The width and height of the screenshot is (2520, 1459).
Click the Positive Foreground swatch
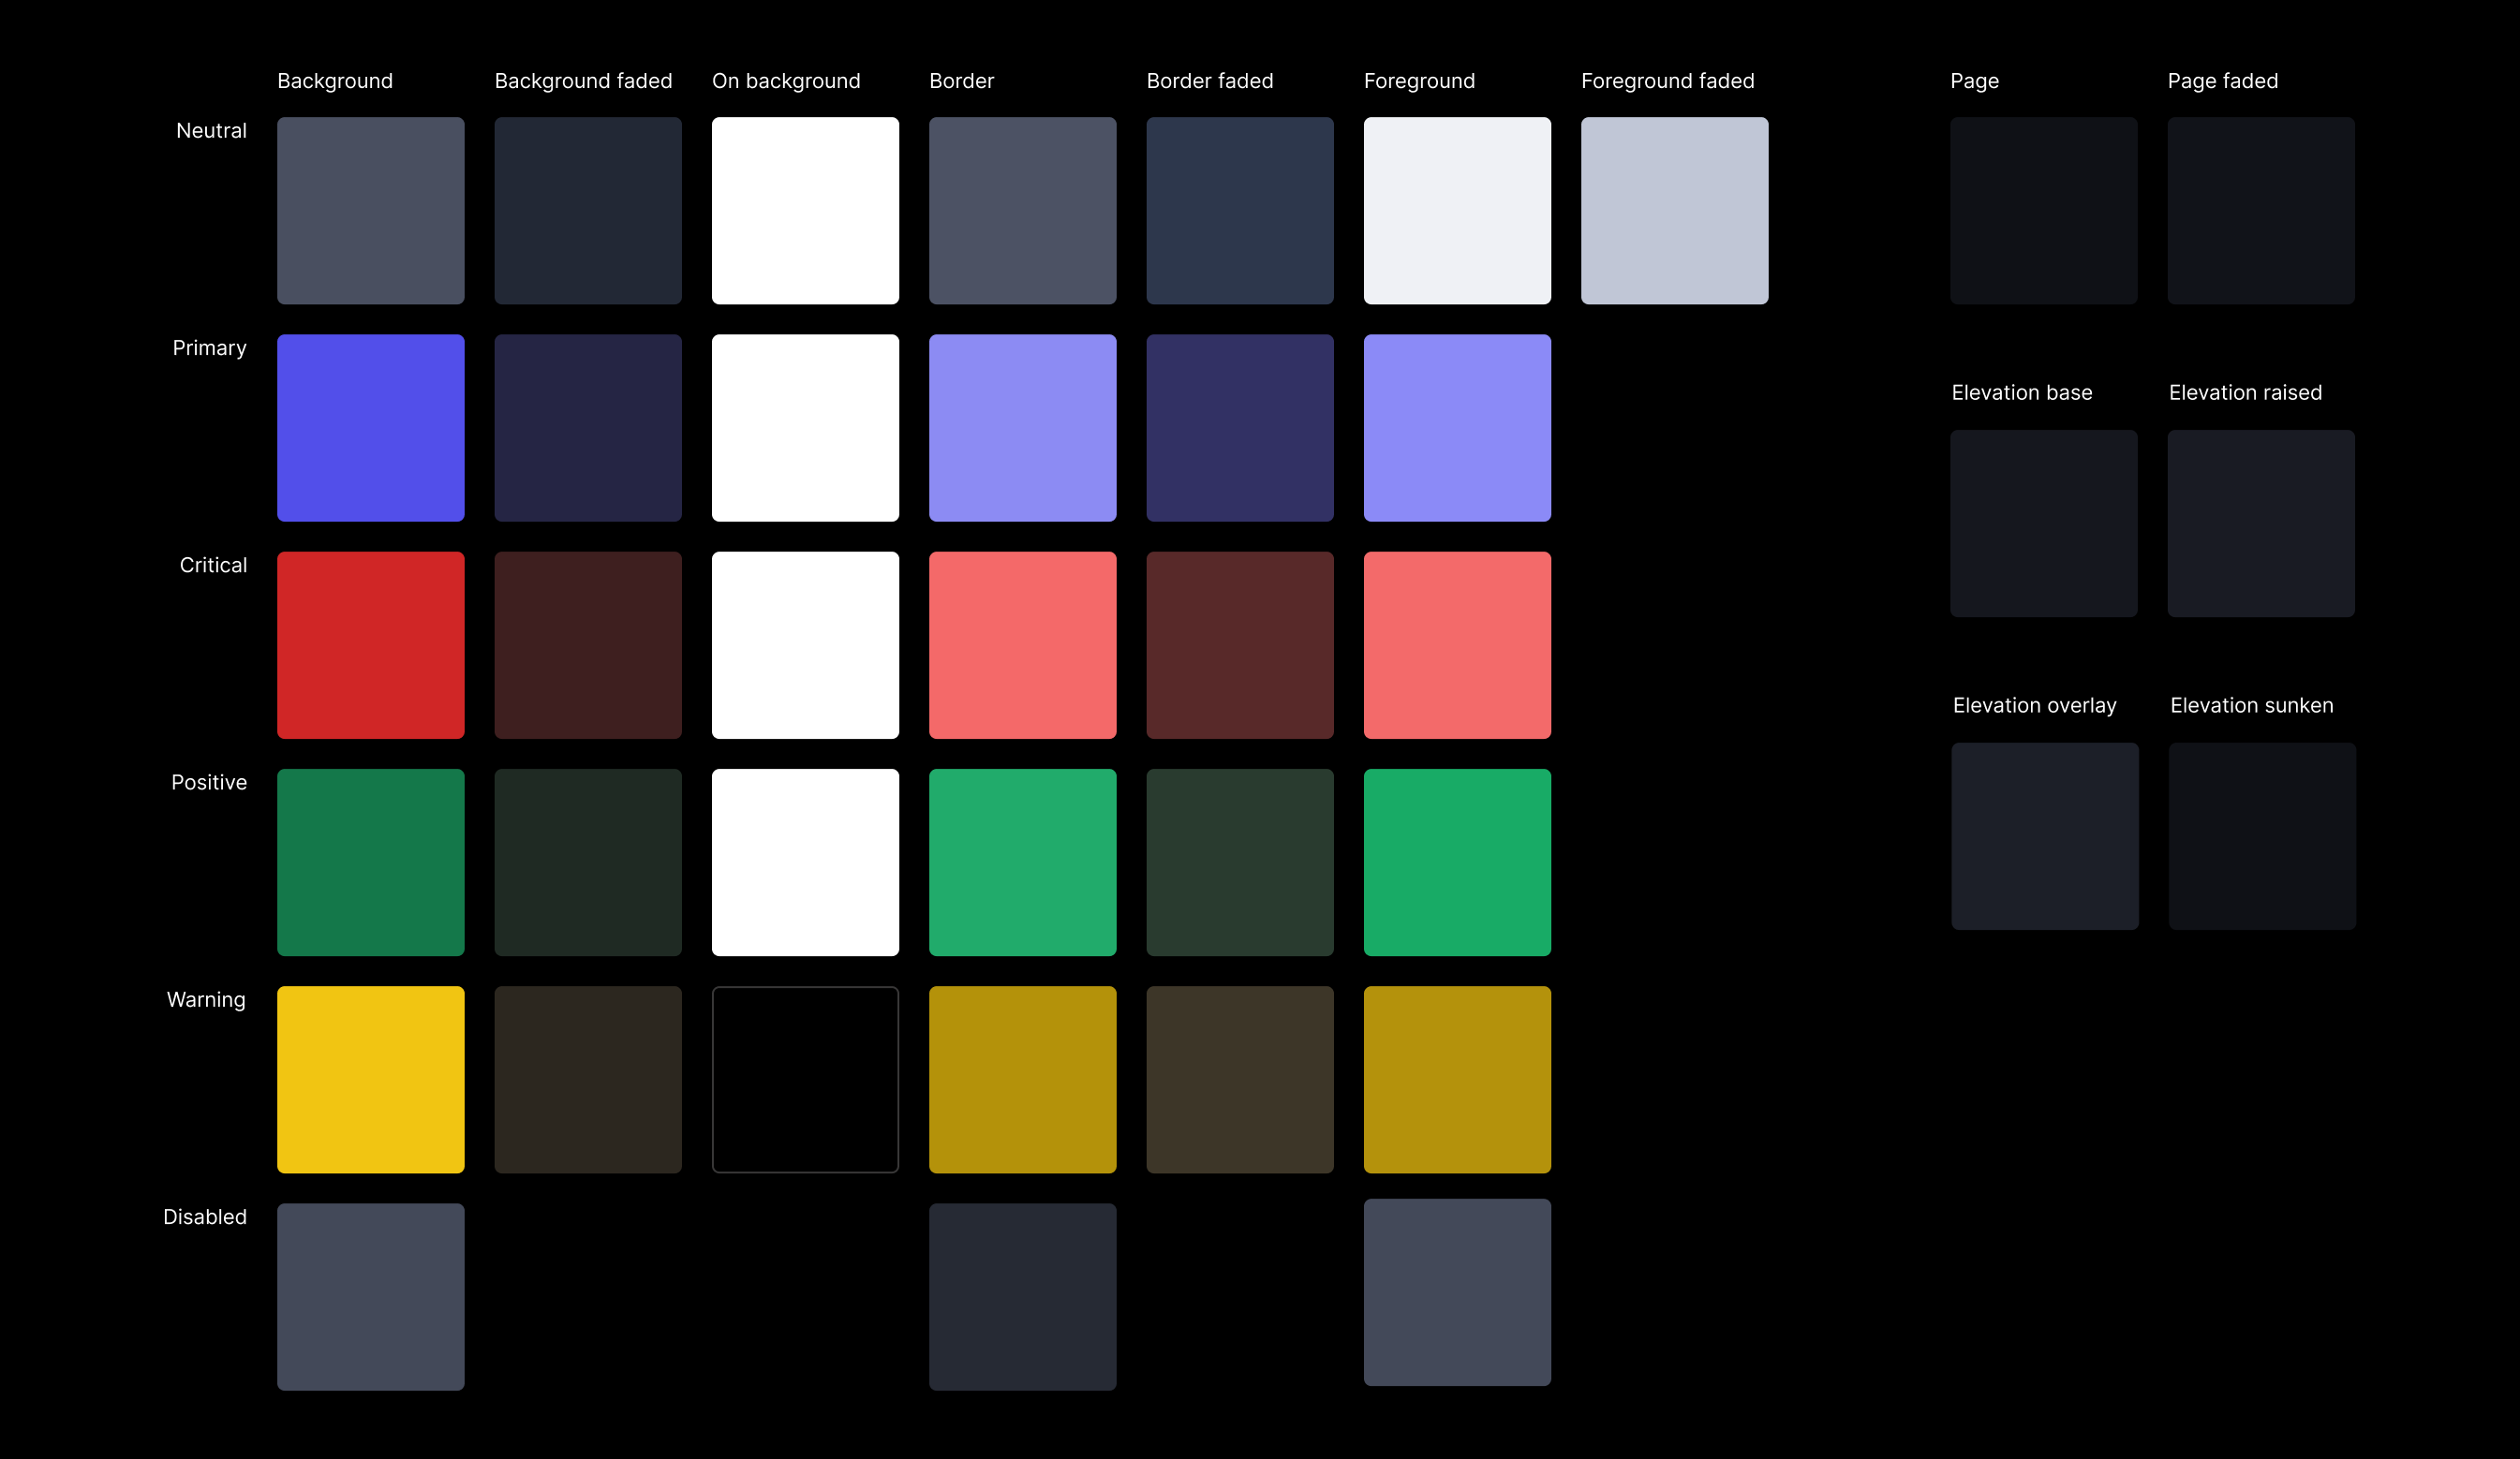pos(1457,862)
